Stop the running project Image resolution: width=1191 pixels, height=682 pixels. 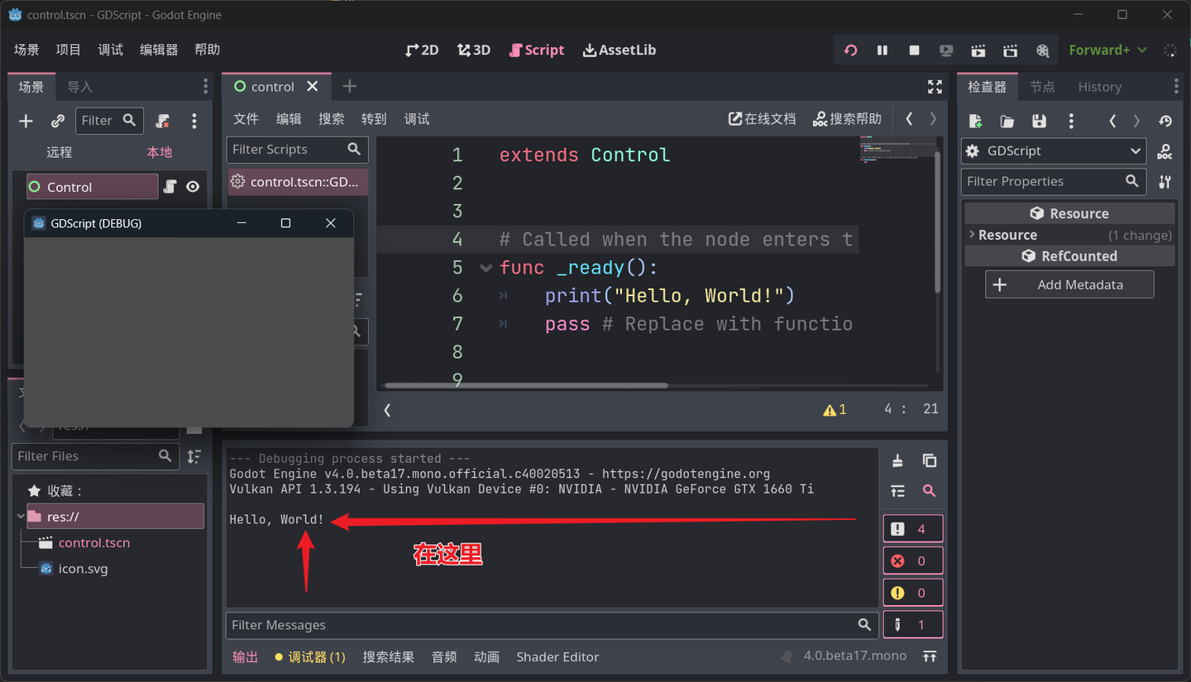pos(914,50)
